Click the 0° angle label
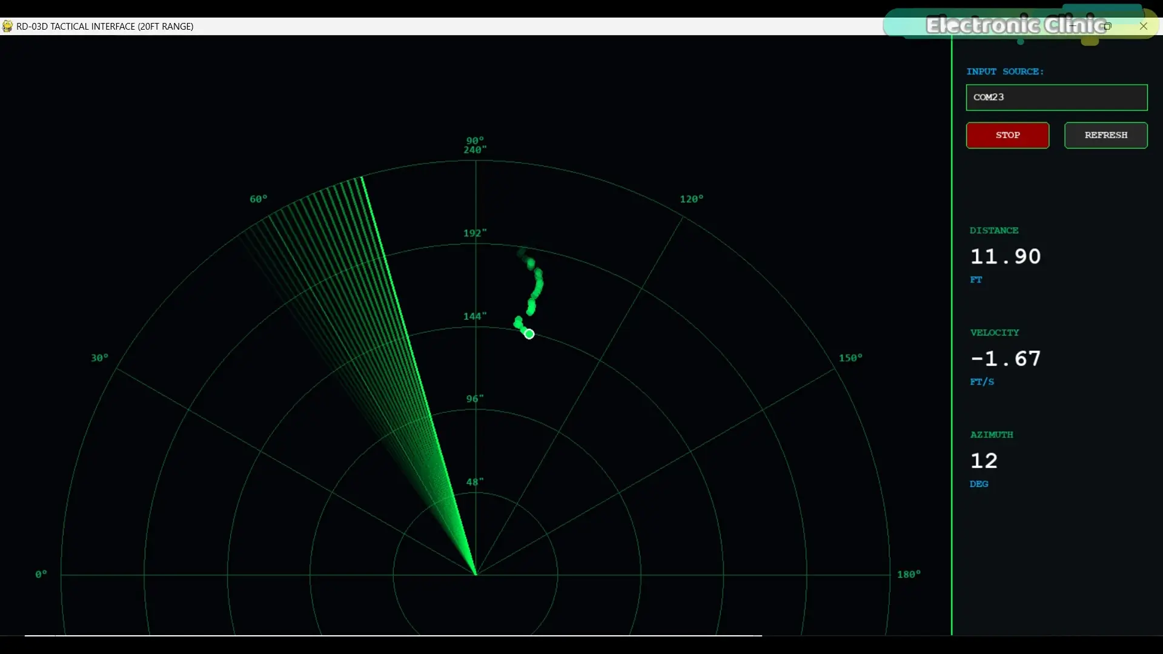 click(x=41, y=574)
